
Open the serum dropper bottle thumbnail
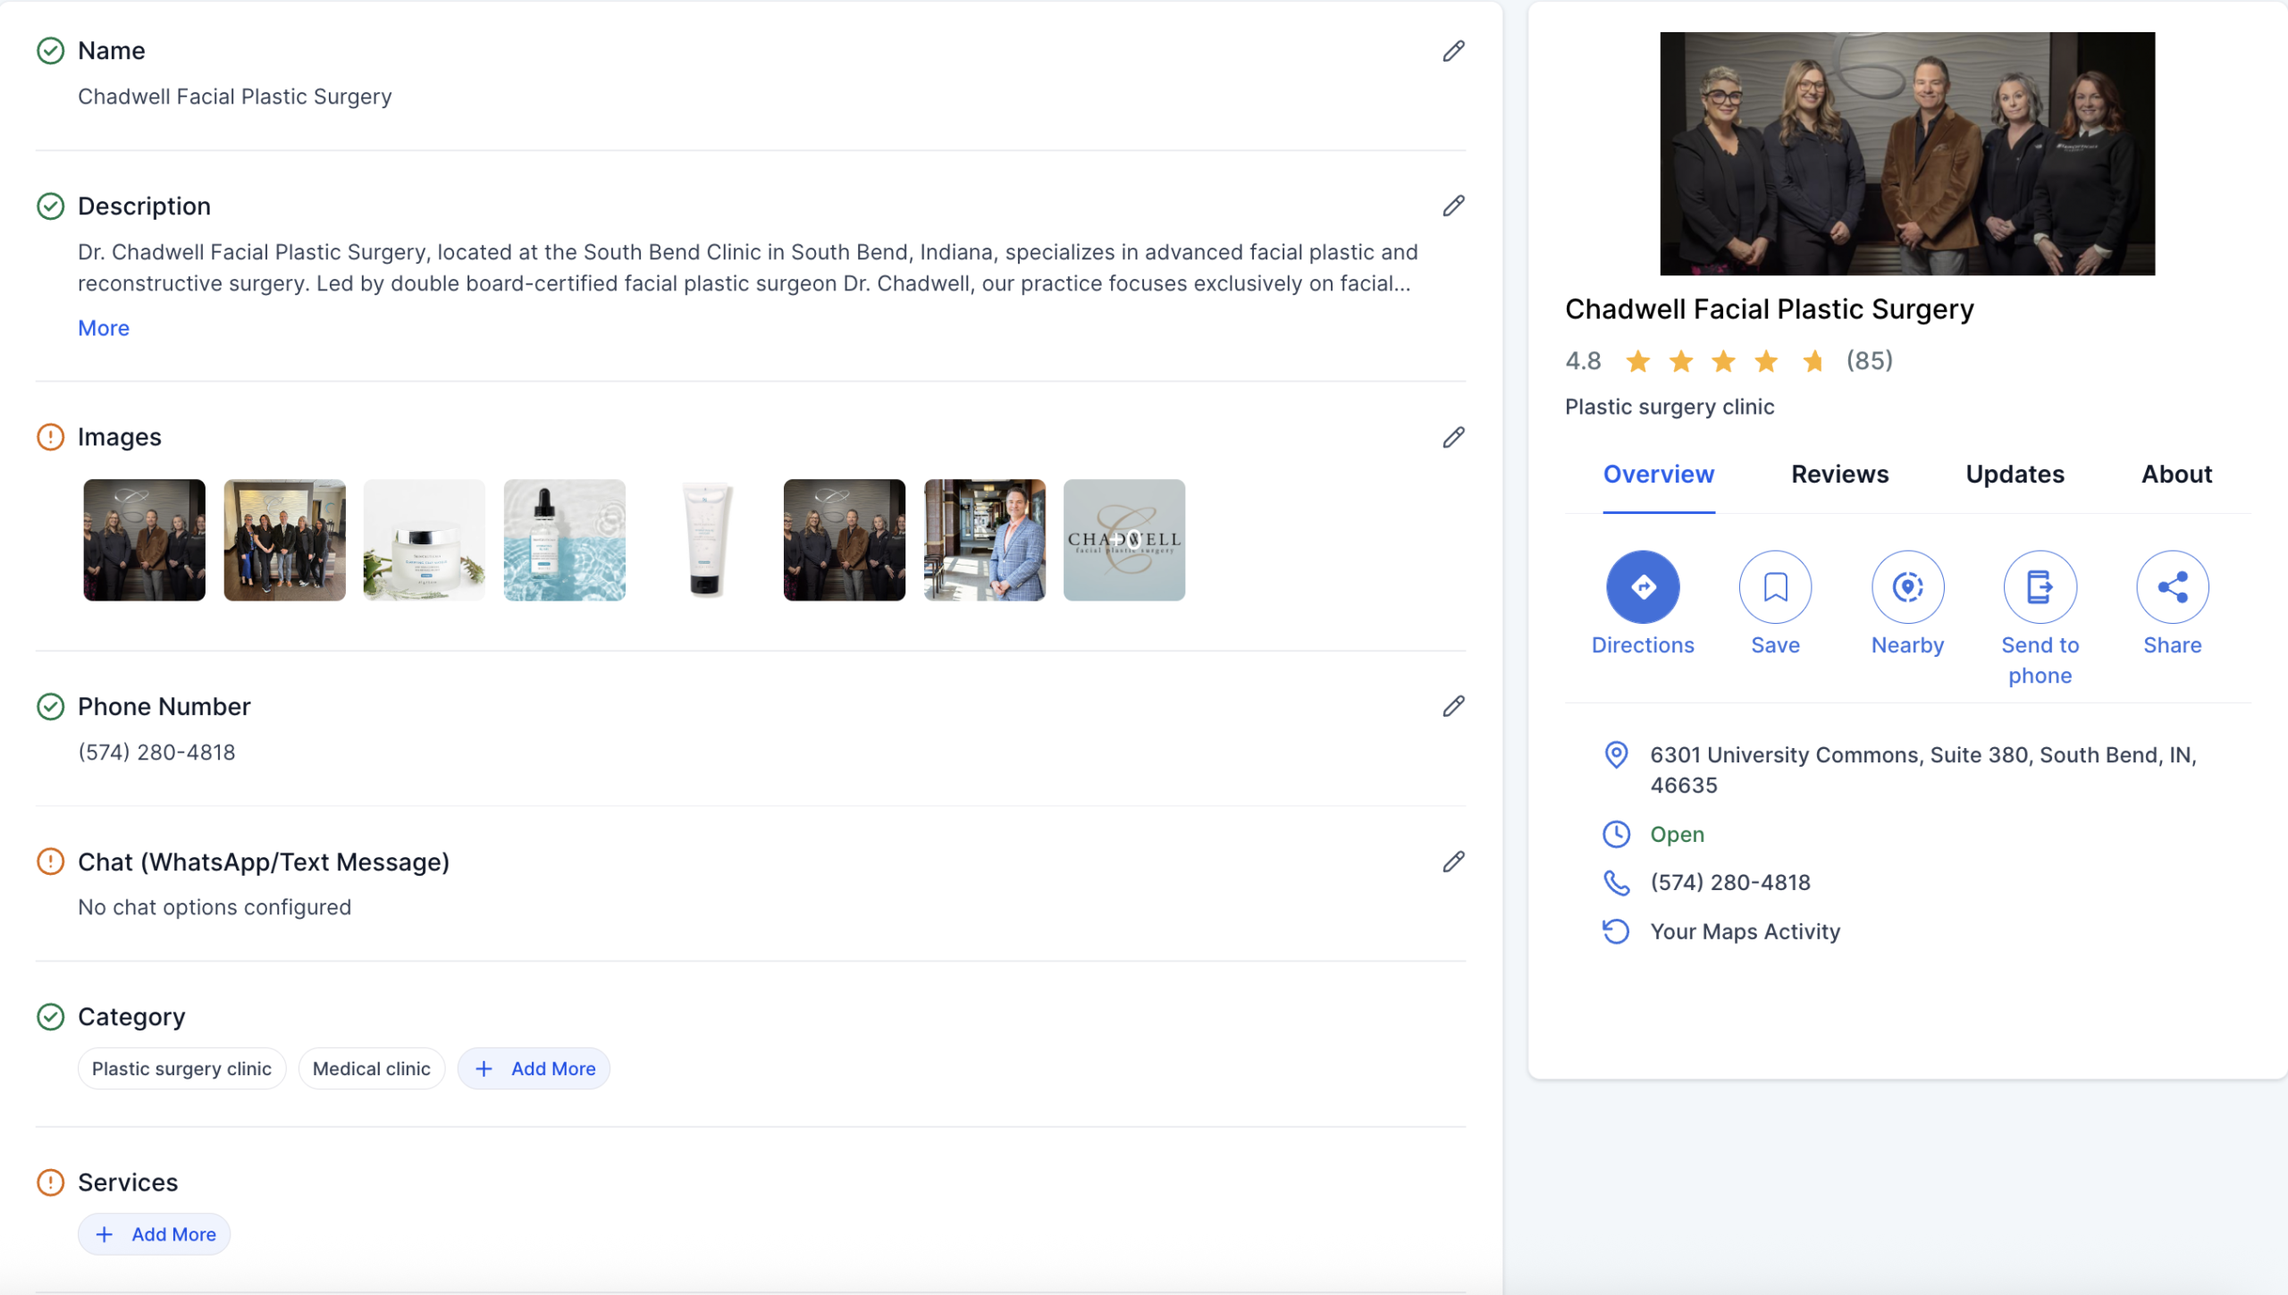565,540
